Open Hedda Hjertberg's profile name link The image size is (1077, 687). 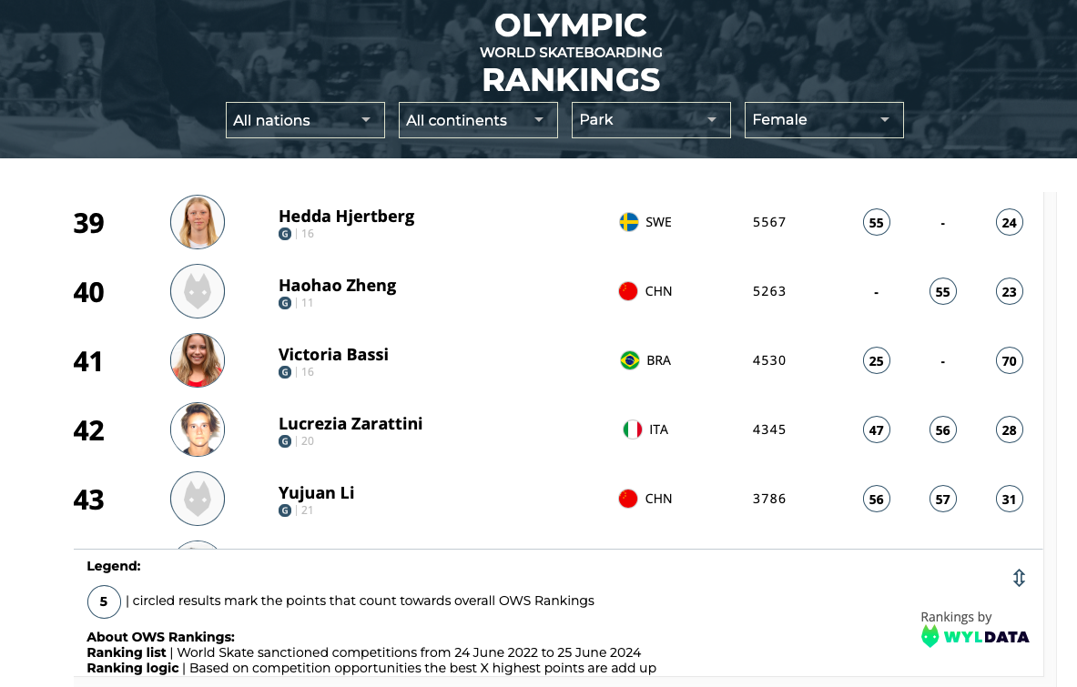pos(346,217)
